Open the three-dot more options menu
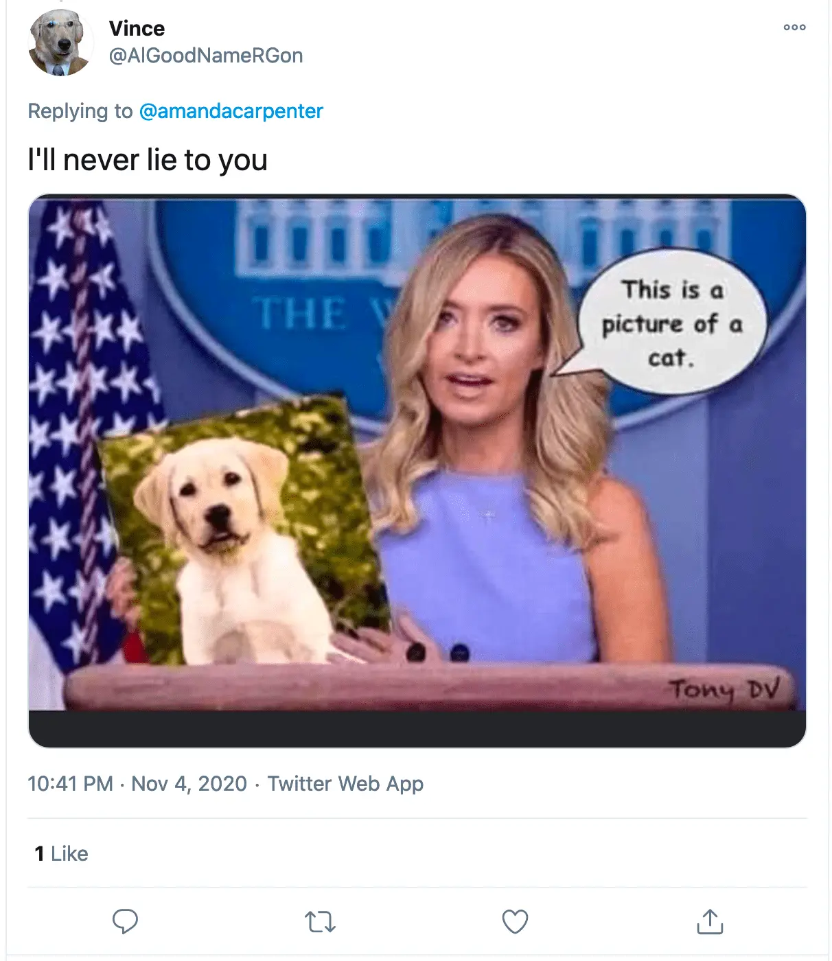Image resolution: width=832 pixels, height=961 pixels. point(794,27)
